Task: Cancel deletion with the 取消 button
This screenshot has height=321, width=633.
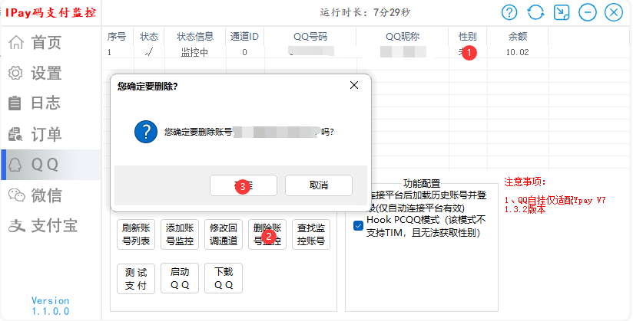Action: click(x=319, y=185)
